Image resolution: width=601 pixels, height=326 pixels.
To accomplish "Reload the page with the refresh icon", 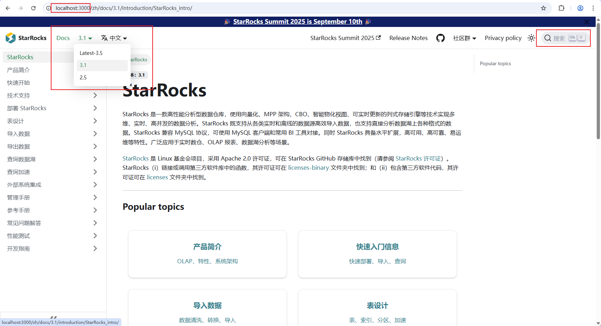I will tap(33, 8).
